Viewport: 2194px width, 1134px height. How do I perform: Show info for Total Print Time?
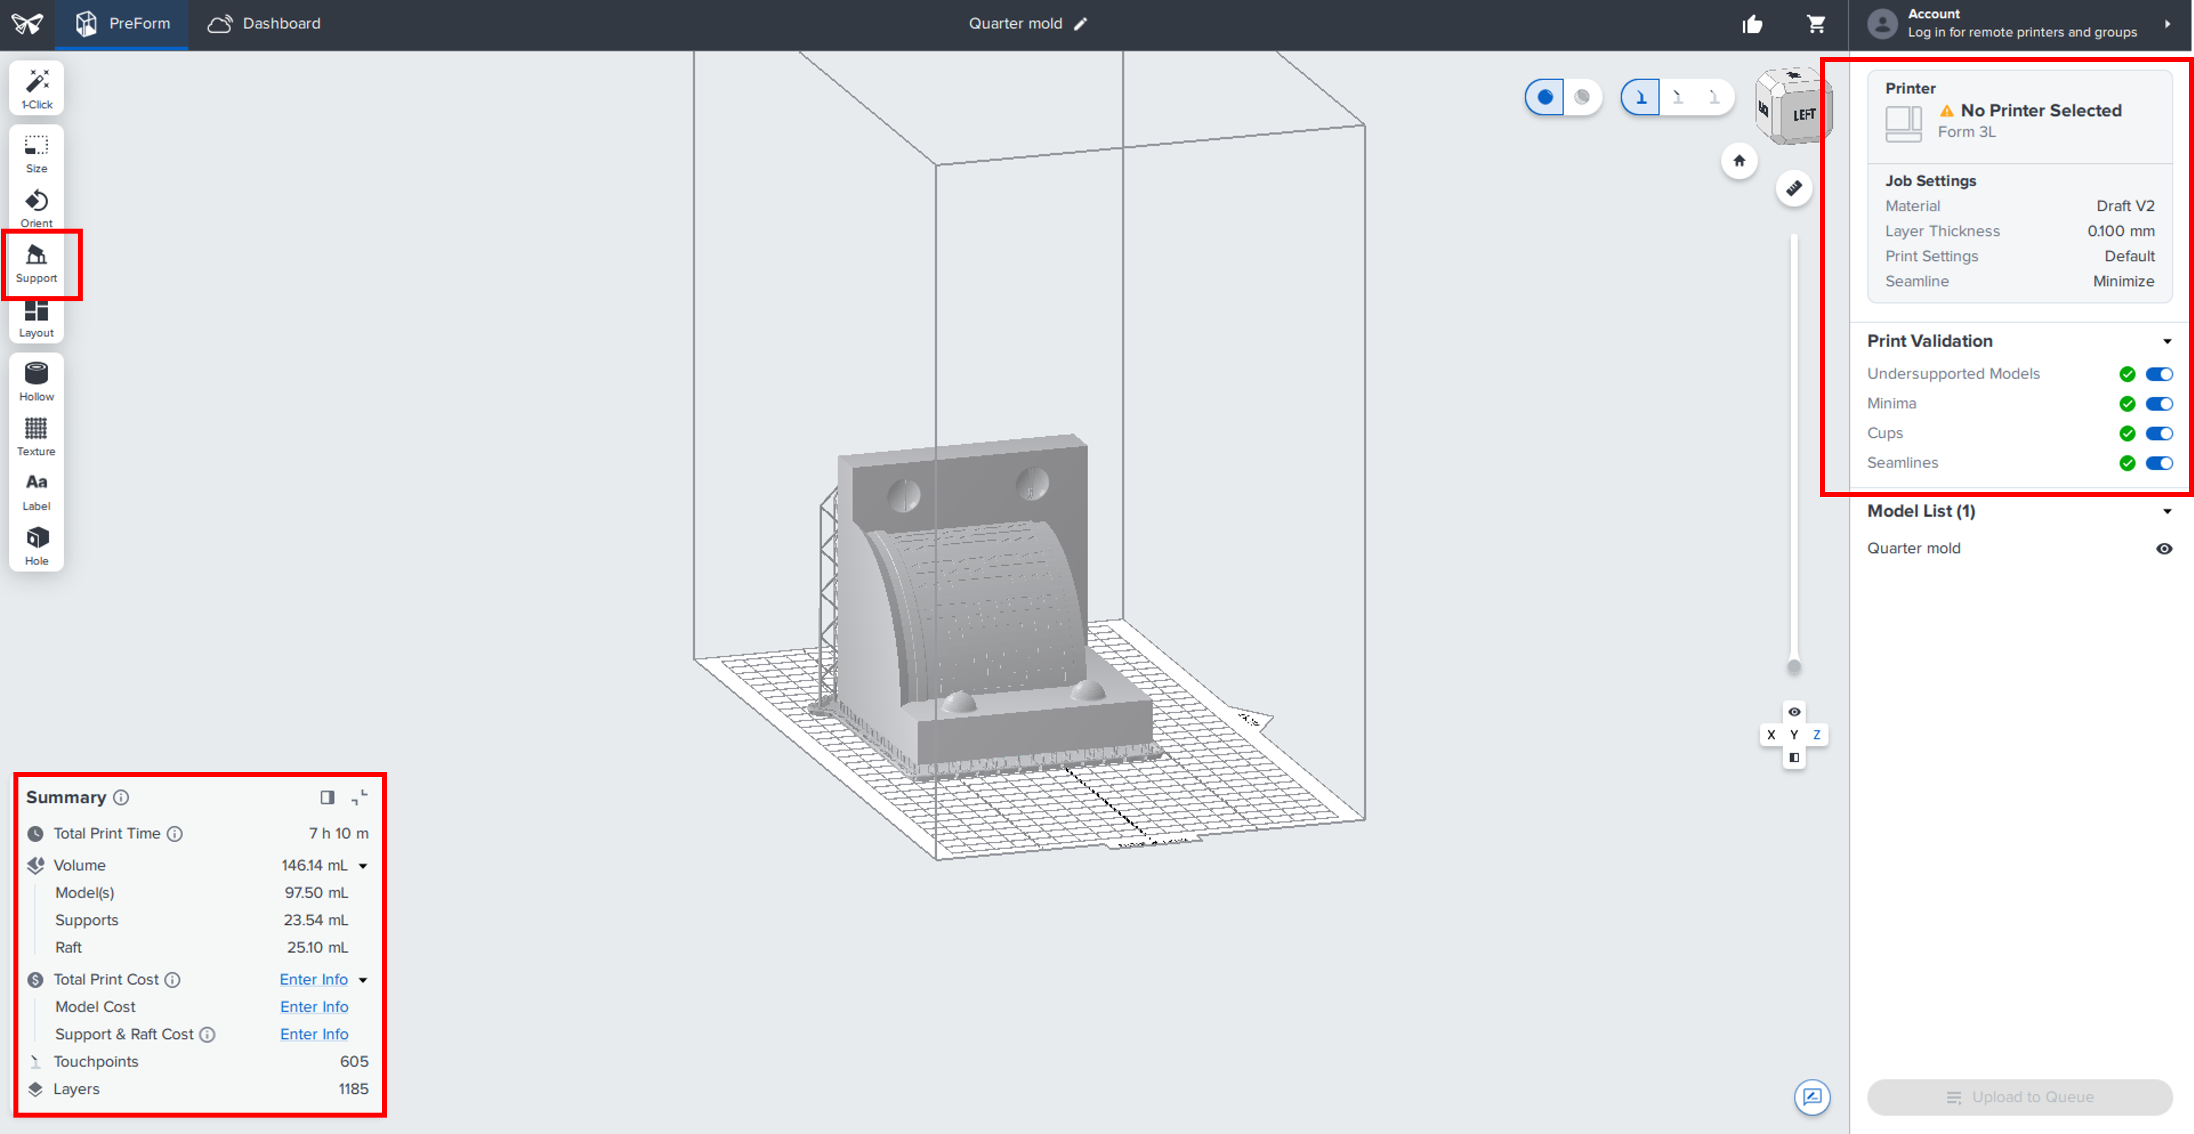175,834
